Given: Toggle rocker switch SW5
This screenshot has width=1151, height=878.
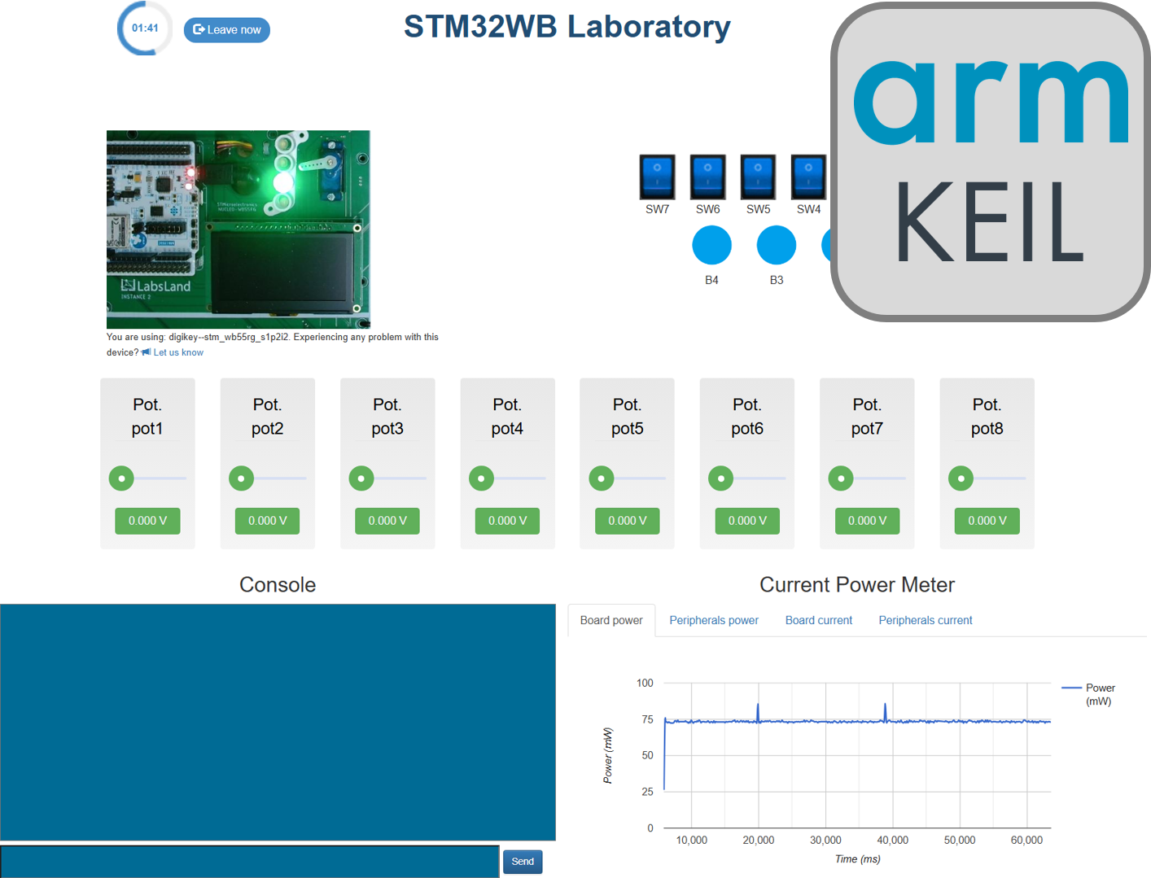Looking at the screenshot, I should click(758, 176).
